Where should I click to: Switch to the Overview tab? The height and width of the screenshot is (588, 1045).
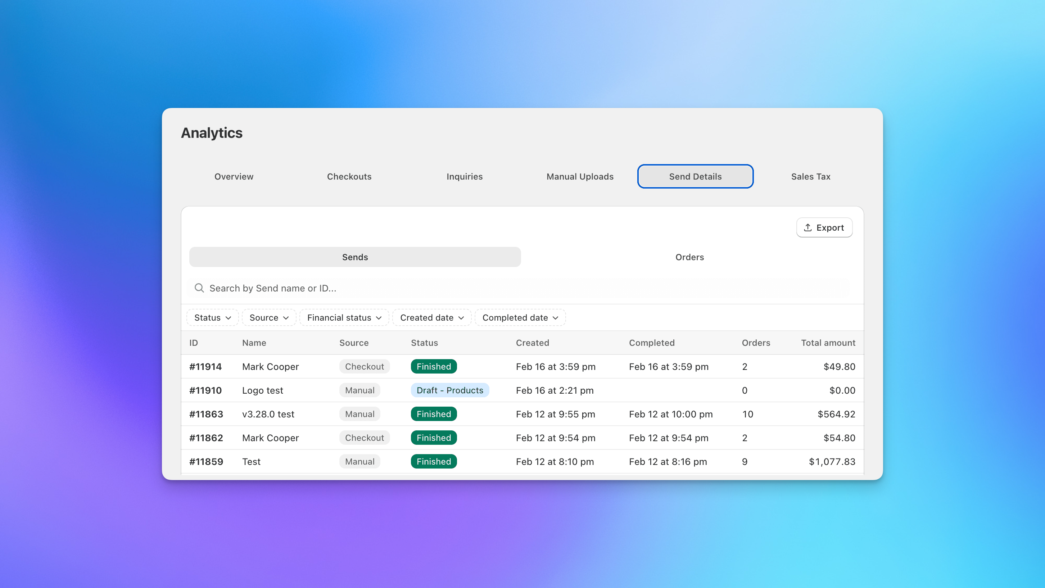[234, 177]
